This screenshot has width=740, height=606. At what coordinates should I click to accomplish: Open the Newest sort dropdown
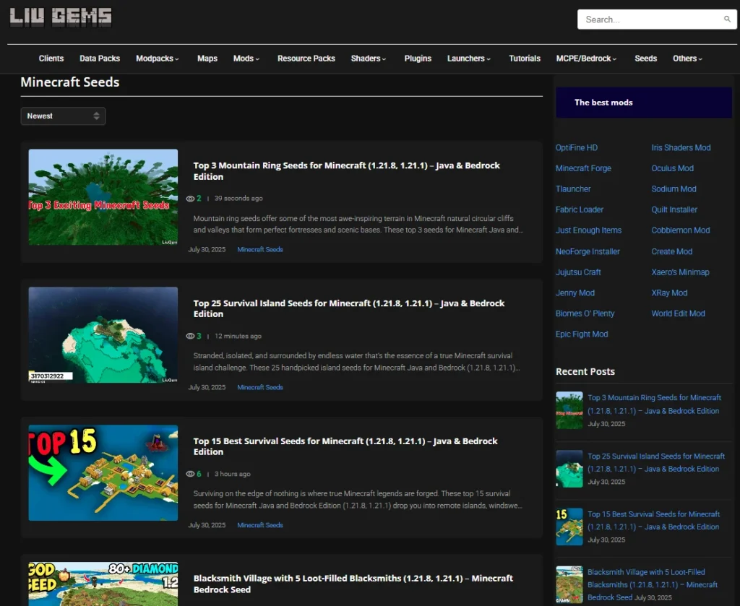click(64, 116)
